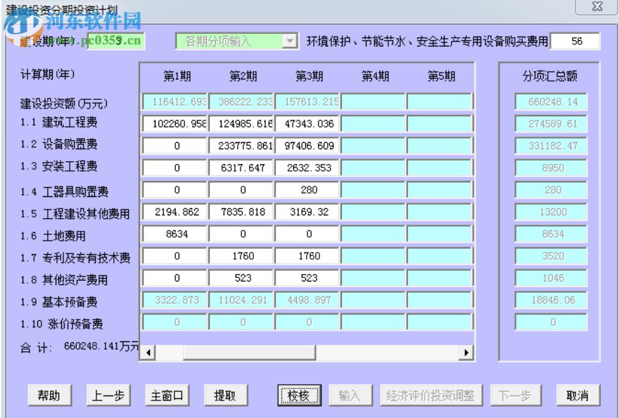This screenshot has height=418, width=619.
Task: Click the 提取 extract button
Action: (x=226, y=395)
